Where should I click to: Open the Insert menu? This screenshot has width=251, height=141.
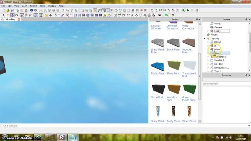24,6
